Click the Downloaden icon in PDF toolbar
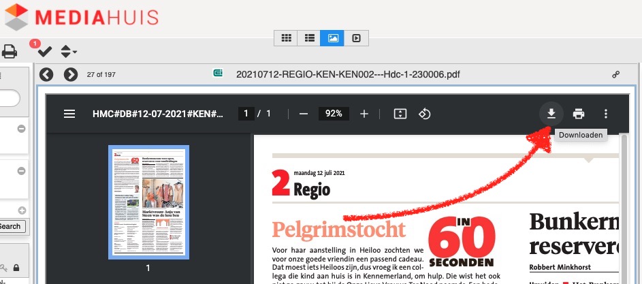 point(551,114)
